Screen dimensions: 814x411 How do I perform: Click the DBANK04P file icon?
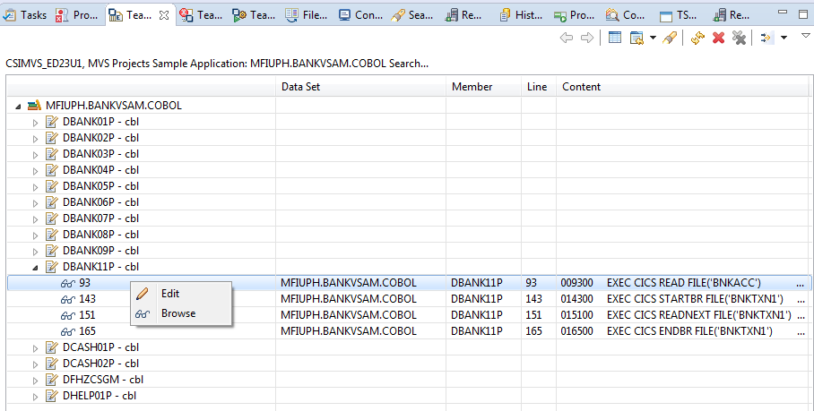pyautogui.click(x=51, y=170)
